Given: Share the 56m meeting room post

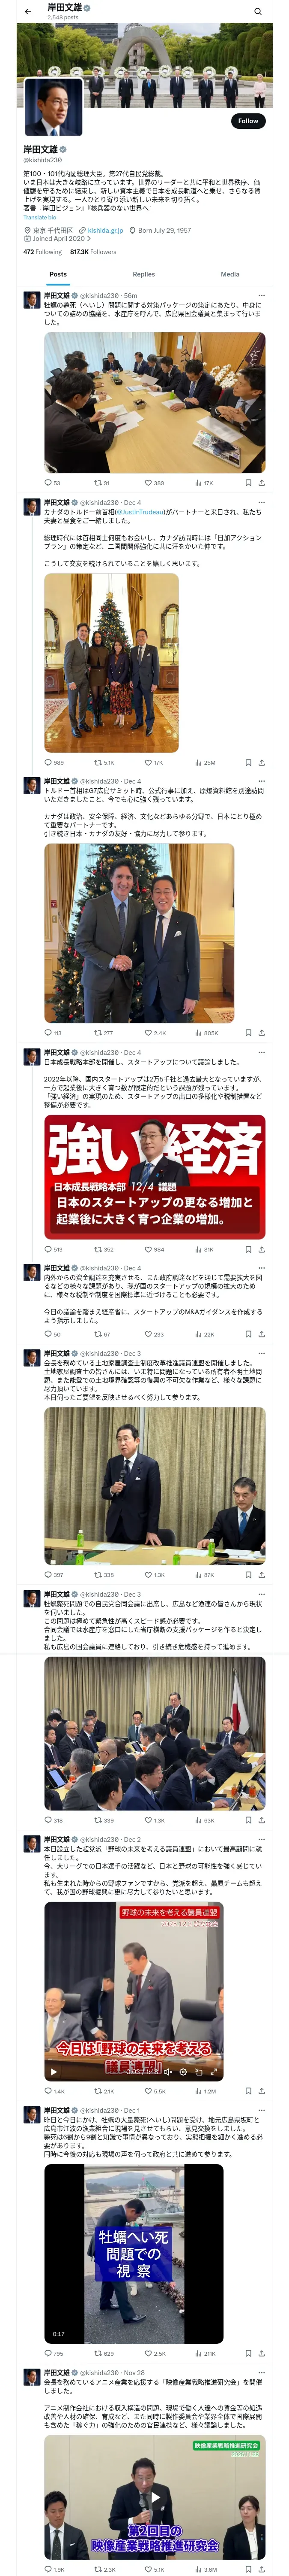Looking at the screenshot, I should click(x=262, y=483).
